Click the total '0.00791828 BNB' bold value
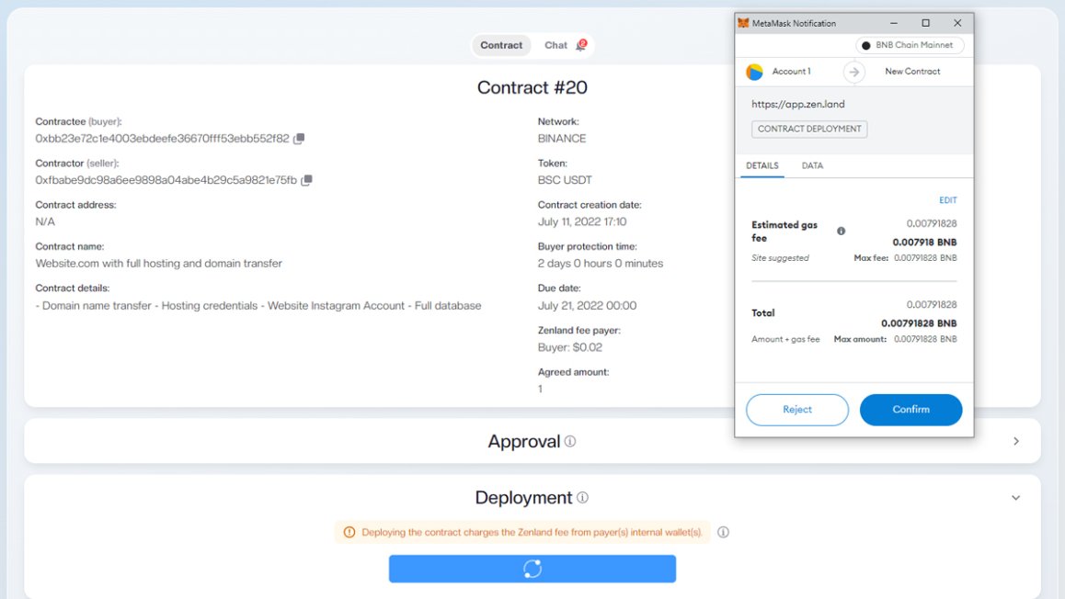1065x599 pixels. tap(919, 322)
